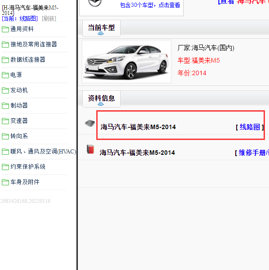This screenshot has height=270, width=269.
Task: Select the 变速器 tree item
Action: click(19, 121)
